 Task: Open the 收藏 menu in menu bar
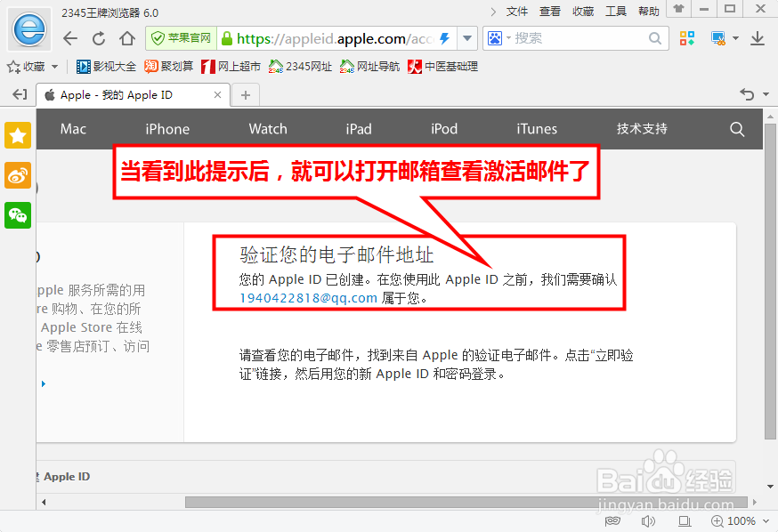(583, 12)
